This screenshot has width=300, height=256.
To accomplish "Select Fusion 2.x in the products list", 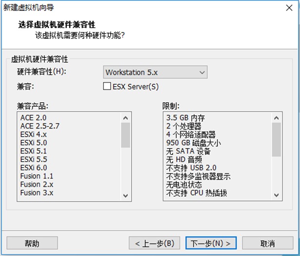I will tap(37, 184).
